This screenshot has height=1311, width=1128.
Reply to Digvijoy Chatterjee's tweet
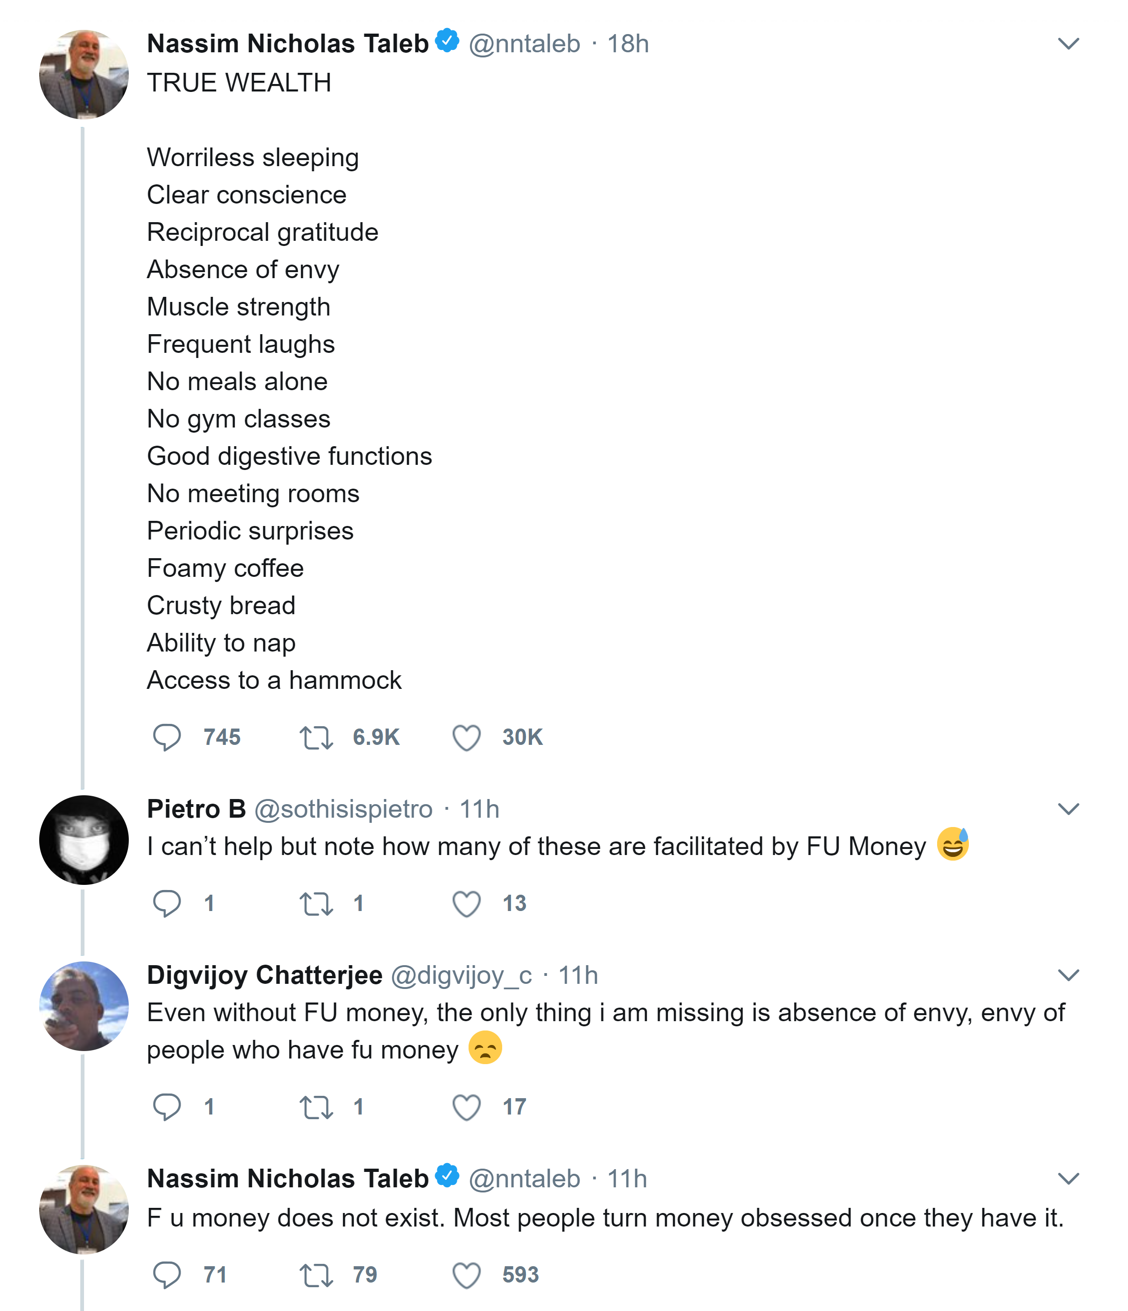coord(167,1107)
